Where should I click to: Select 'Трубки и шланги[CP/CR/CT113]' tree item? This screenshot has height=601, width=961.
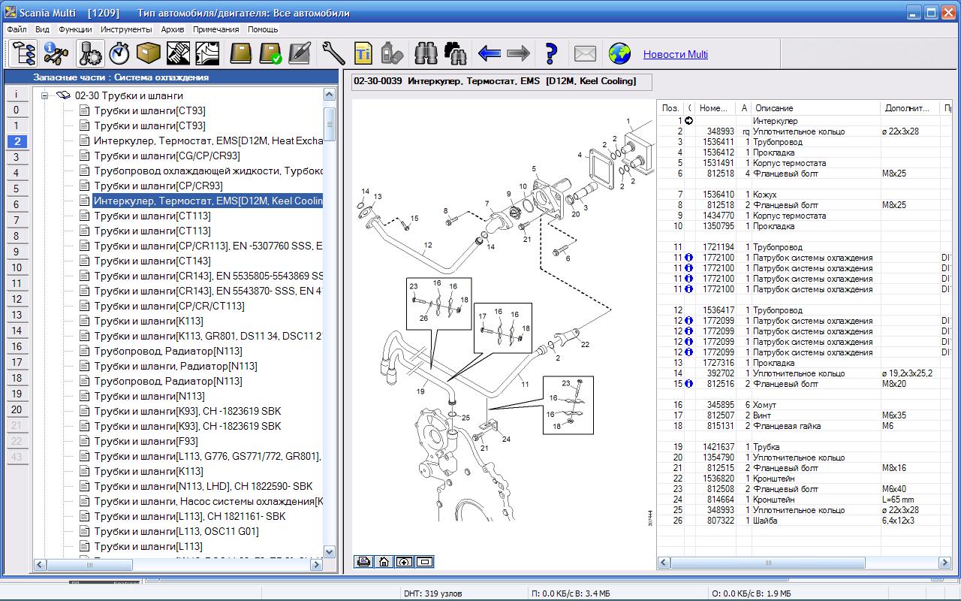tap(169, 306)
